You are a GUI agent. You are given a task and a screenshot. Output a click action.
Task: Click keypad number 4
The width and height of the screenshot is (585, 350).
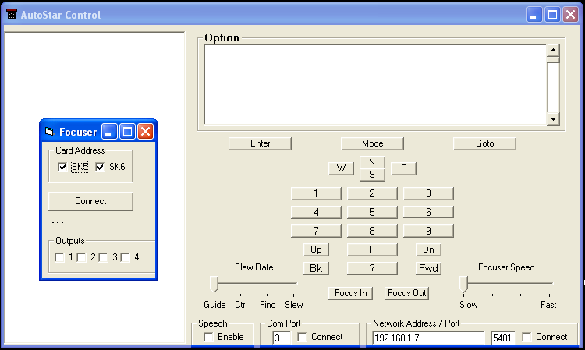click(316, 212)
